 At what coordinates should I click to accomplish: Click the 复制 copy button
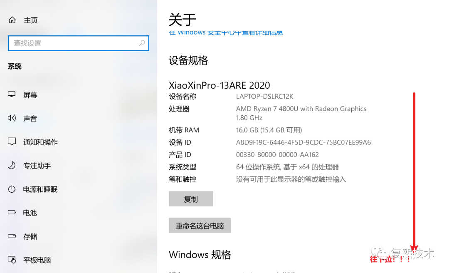191,199
